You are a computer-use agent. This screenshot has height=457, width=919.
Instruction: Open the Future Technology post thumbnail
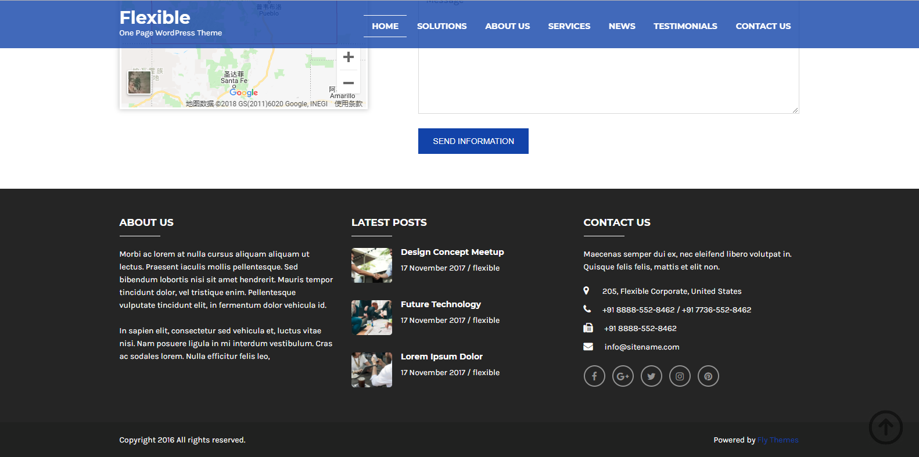pos(372,318)
